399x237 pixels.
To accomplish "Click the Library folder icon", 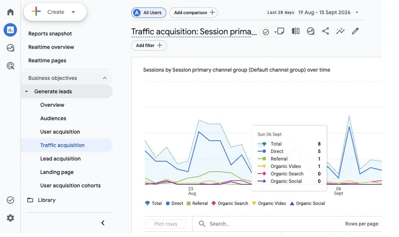I will (30, 200).
